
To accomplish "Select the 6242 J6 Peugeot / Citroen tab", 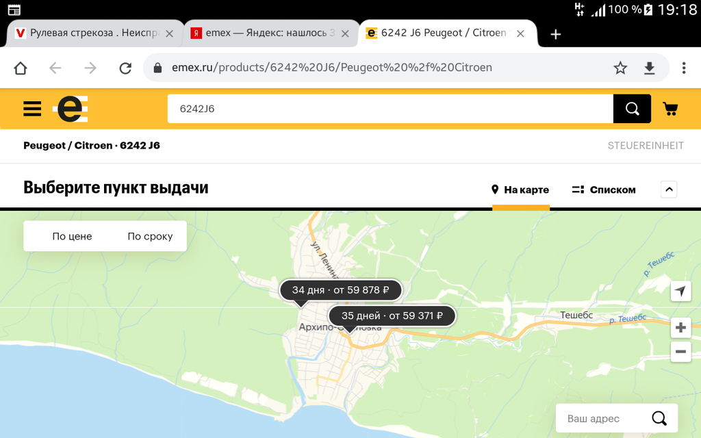I will pyautogui.click(x=447, y=33).
